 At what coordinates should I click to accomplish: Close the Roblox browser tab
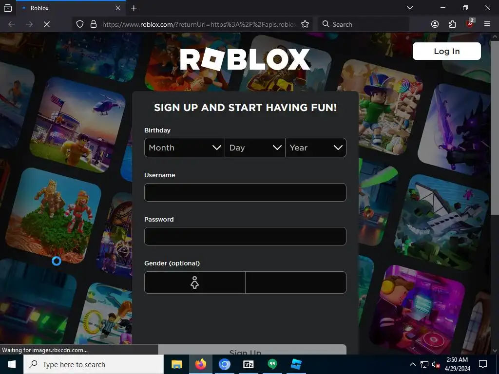[x=118, y=8]
